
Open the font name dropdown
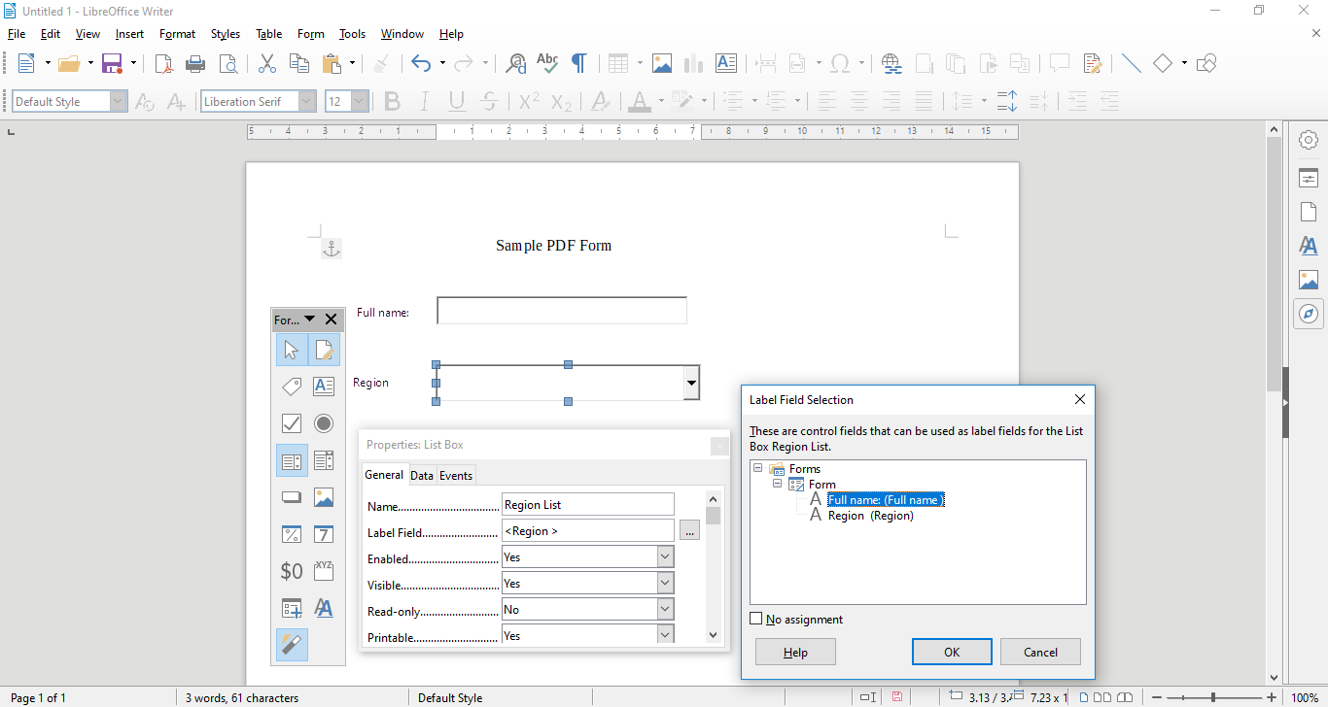click(307, 102)
